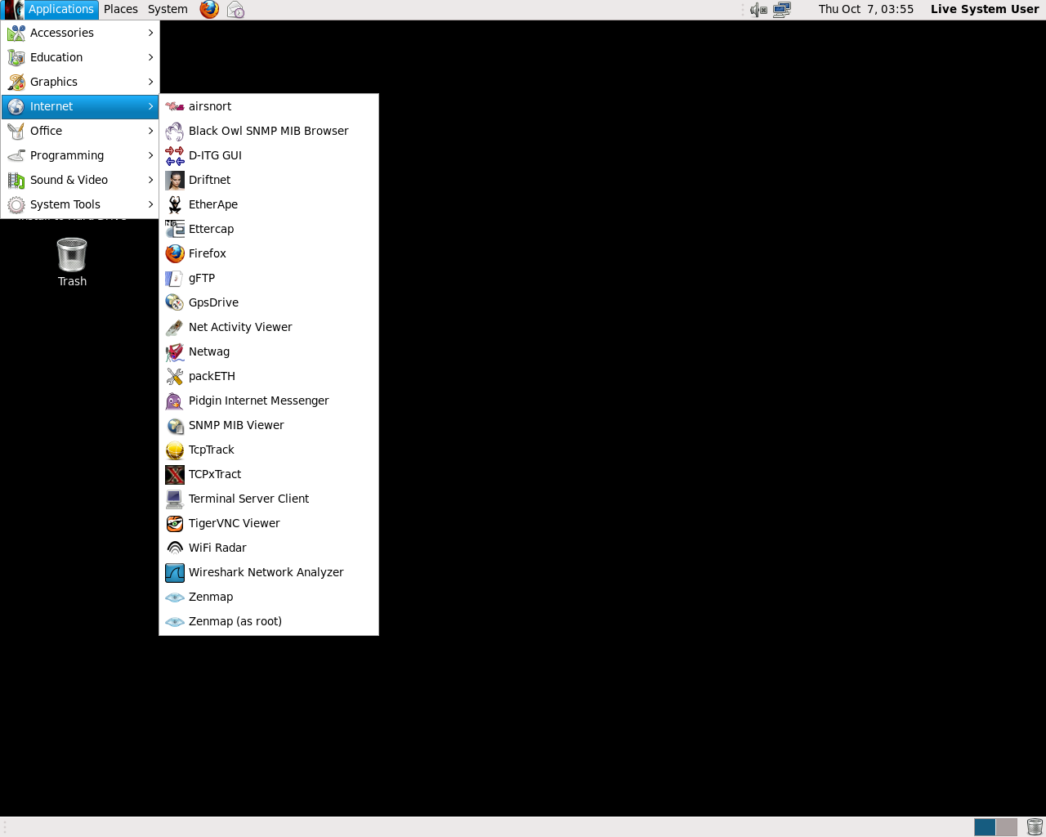Launch Pidgin Internet Messenger
The width and height of the screenshot is (1046, 837).
[x=269, y=401]
